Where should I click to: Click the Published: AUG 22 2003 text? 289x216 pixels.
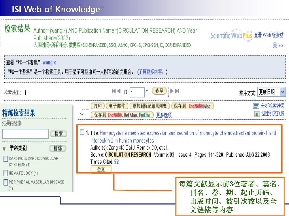pyautogui.click(x=248, y=155)
